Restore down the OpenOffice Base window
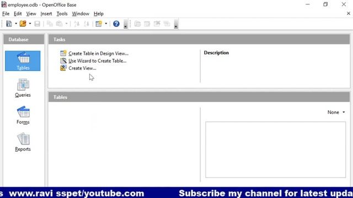 [325, 4]
